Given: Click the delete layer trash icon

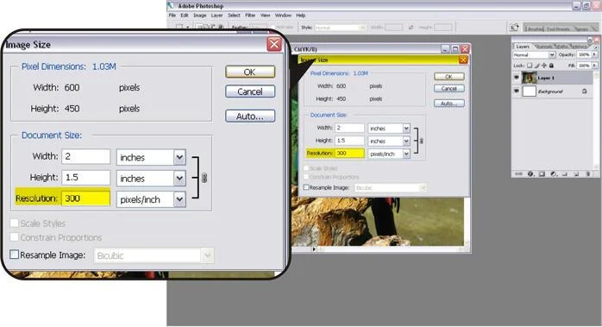Looking at the screenshot, I should point(588,173).
